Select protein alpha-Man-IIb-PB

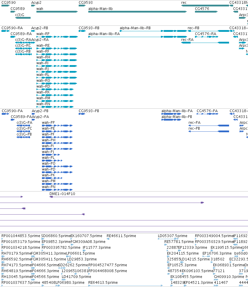pyautogui.click(x=171, y=120)
